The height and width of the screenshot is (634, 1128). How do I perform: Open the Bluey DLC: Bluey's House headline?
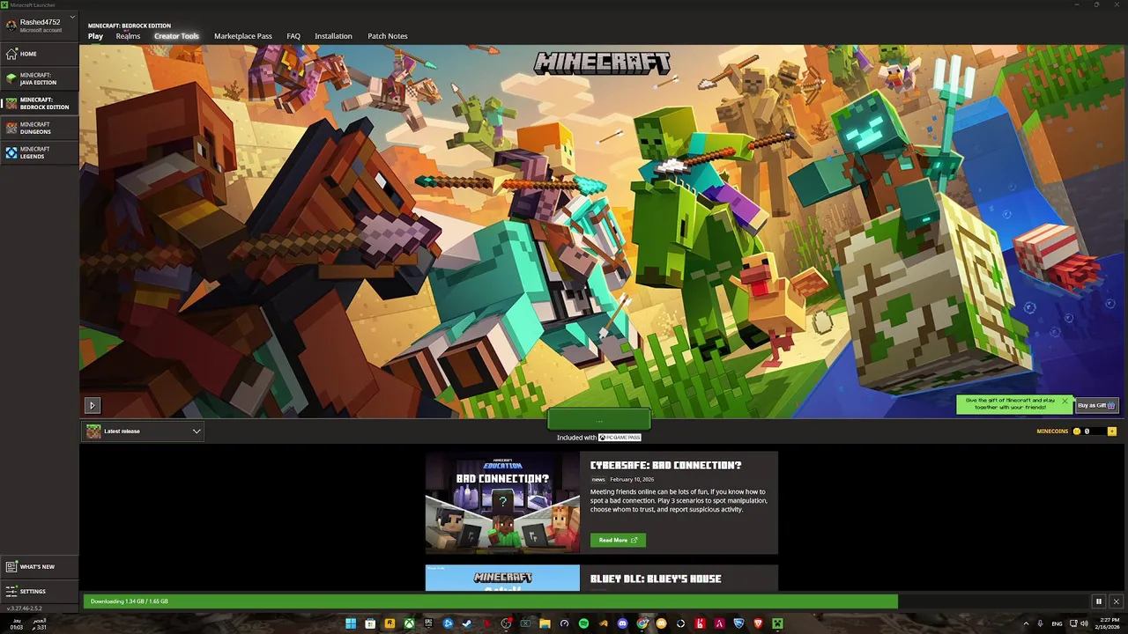coord(656,579)
